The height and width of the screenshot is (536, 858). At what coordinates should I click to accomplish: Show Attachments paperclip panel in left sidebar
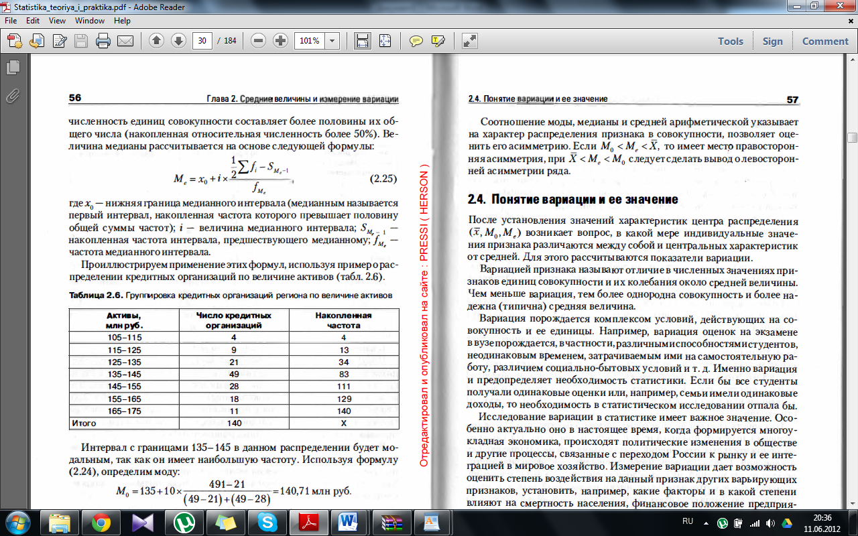(12, 95)
